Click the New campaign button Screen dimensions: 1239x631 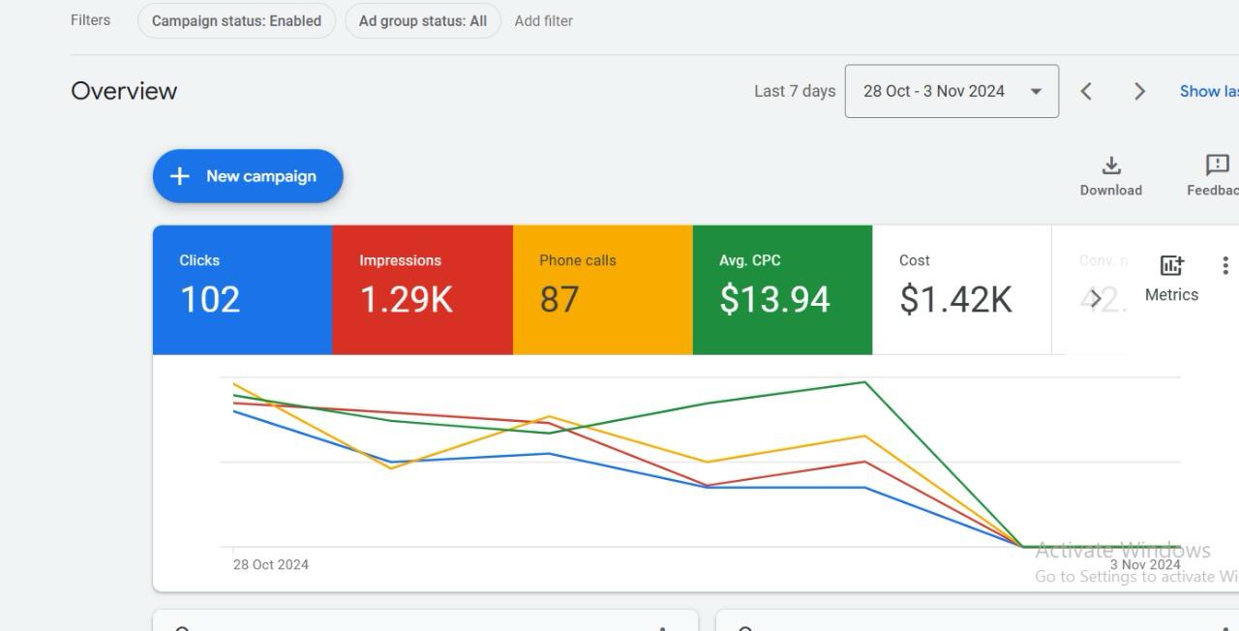(248, 176)
